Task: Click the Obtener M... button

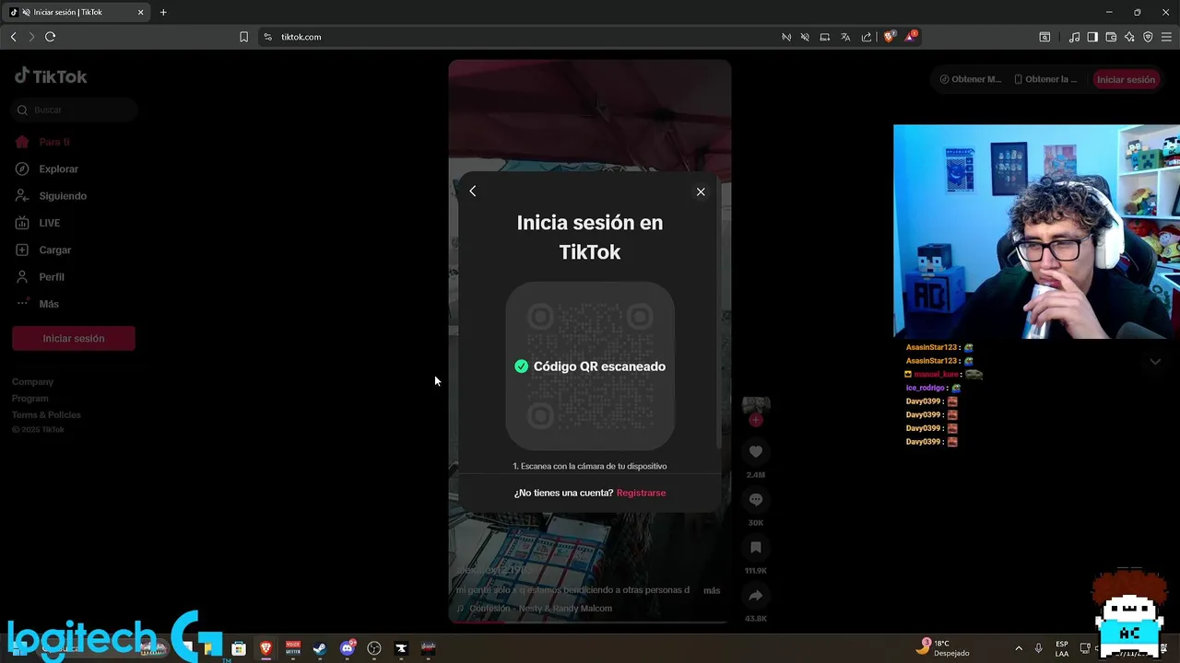Action: (x=970, y=79)
